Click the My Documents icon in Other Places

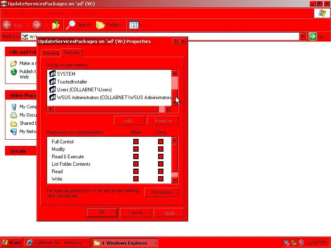[x=14, y=115]
